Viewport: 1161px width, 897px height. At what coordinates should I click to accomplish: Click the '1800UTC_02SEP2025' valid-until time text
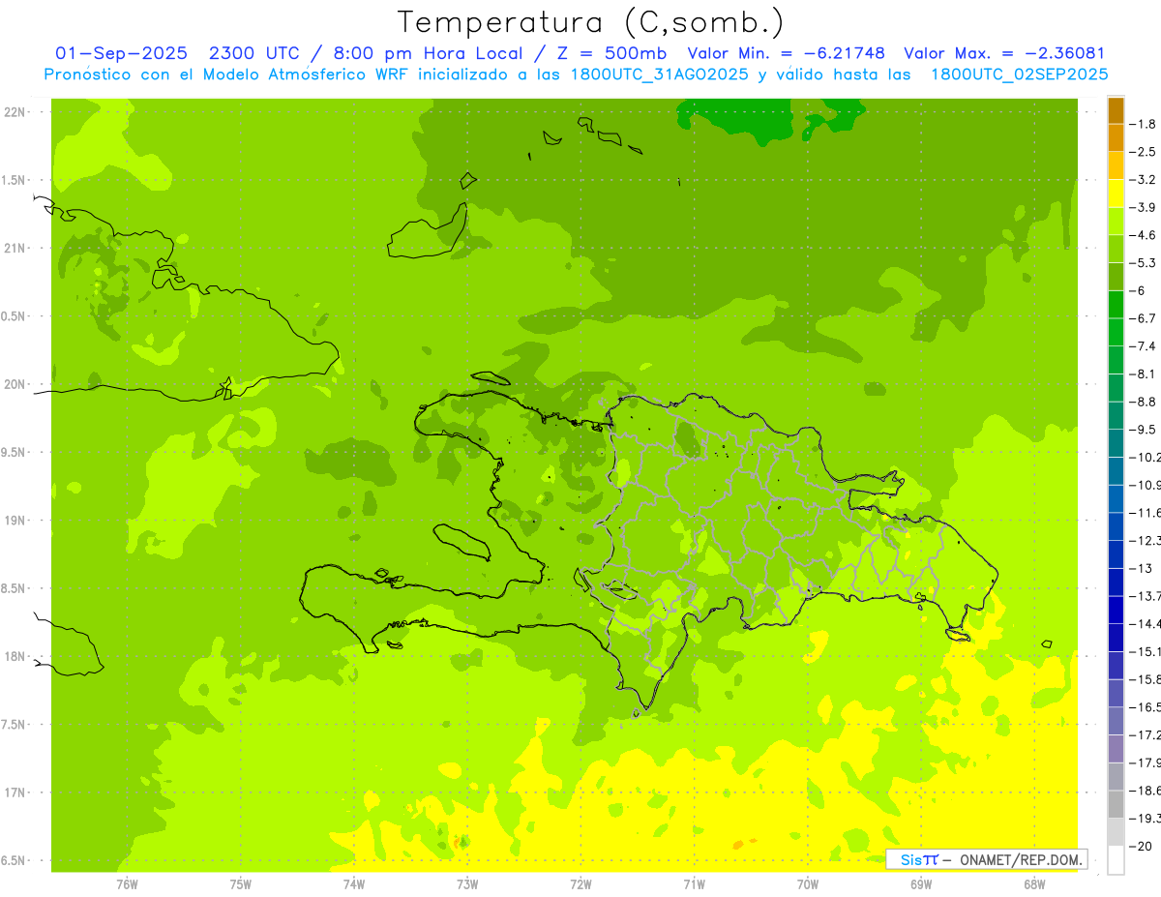[x=1019, y=75]
